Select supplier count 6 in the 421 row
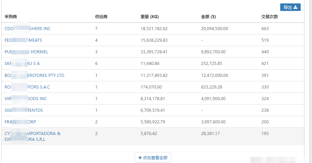The height and width of the screenshot is (163, 312). tap(96, 64)
